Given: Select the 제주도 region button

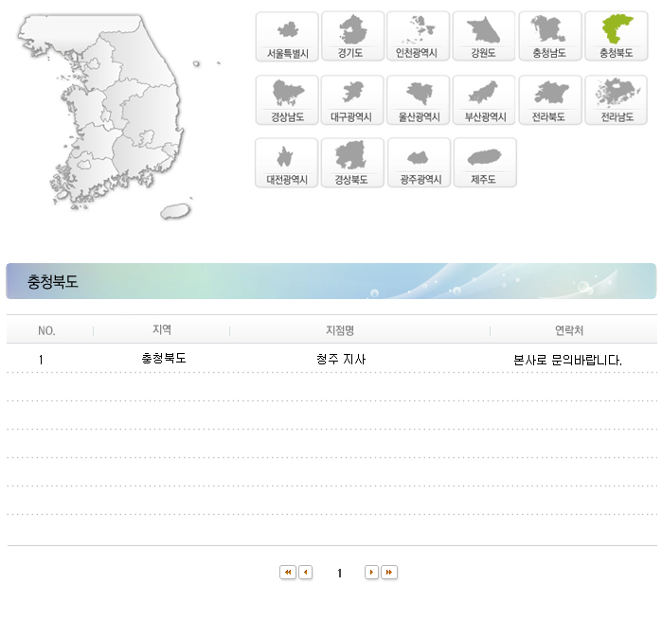Looking at the screenshot, I should pos(485,163).
